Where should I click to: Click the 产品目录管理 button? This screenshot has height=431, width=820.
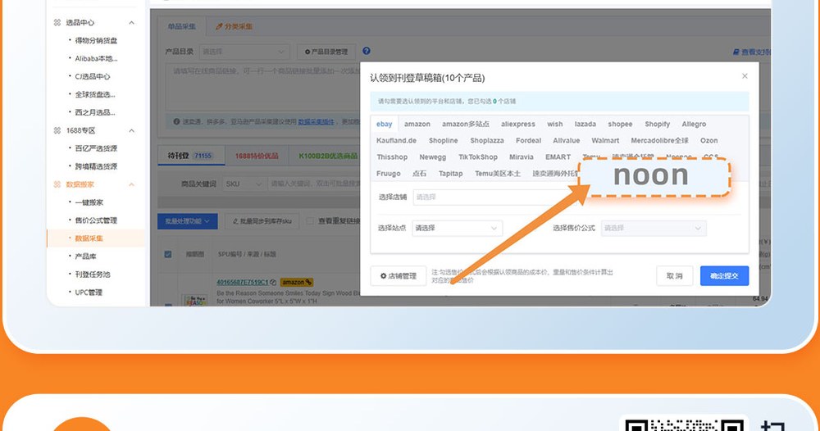pyautogui.click(x=327, y=52)
